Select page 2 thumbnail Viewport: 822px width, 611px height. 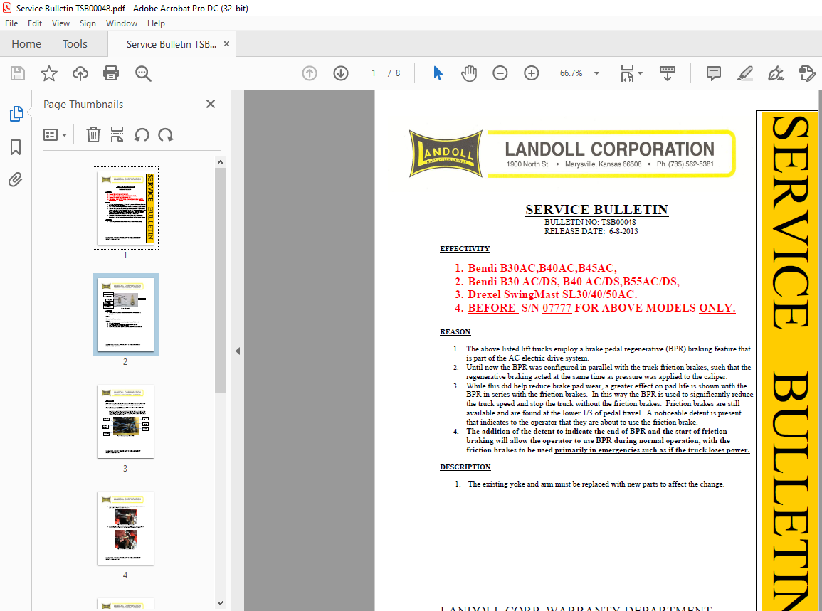click(x=125, y=314)
